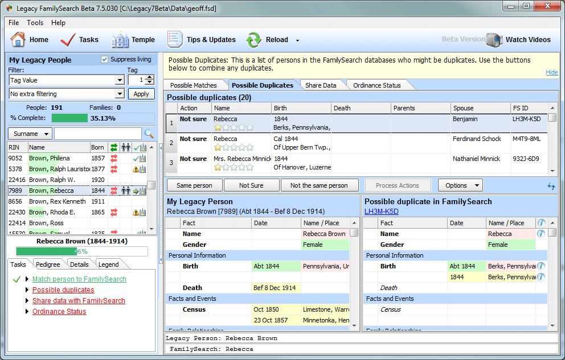Switch to the Share Data tab
The image size is (565, 360).
[x=321, y=85]
